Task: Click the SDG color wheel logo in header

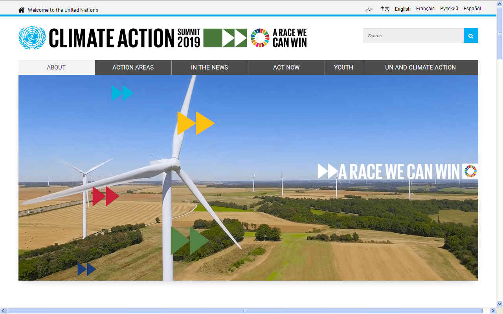Action: (x=260, y=38)
